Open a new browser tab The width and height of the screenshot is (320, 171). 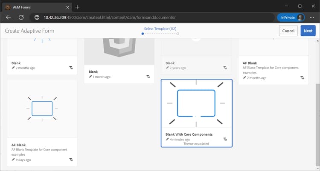77,7
